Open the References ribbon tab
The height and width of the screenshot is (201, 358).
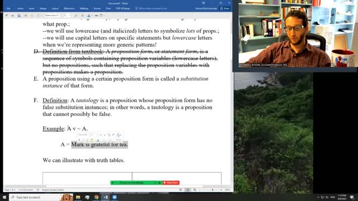pyautogui.click(x=69, y=8)
